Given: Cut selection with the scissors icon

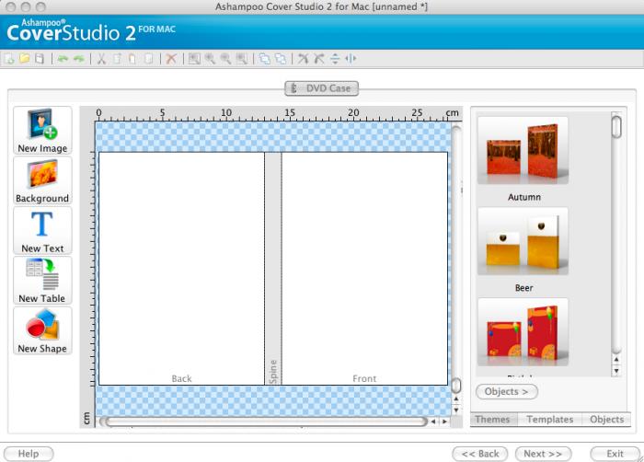Looking at the screenshot, I should coord(101,59).
